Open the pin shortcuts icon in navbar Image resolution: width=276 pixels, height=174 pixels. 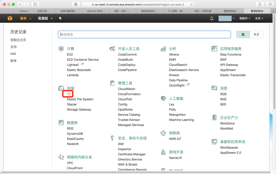point(60,18)
